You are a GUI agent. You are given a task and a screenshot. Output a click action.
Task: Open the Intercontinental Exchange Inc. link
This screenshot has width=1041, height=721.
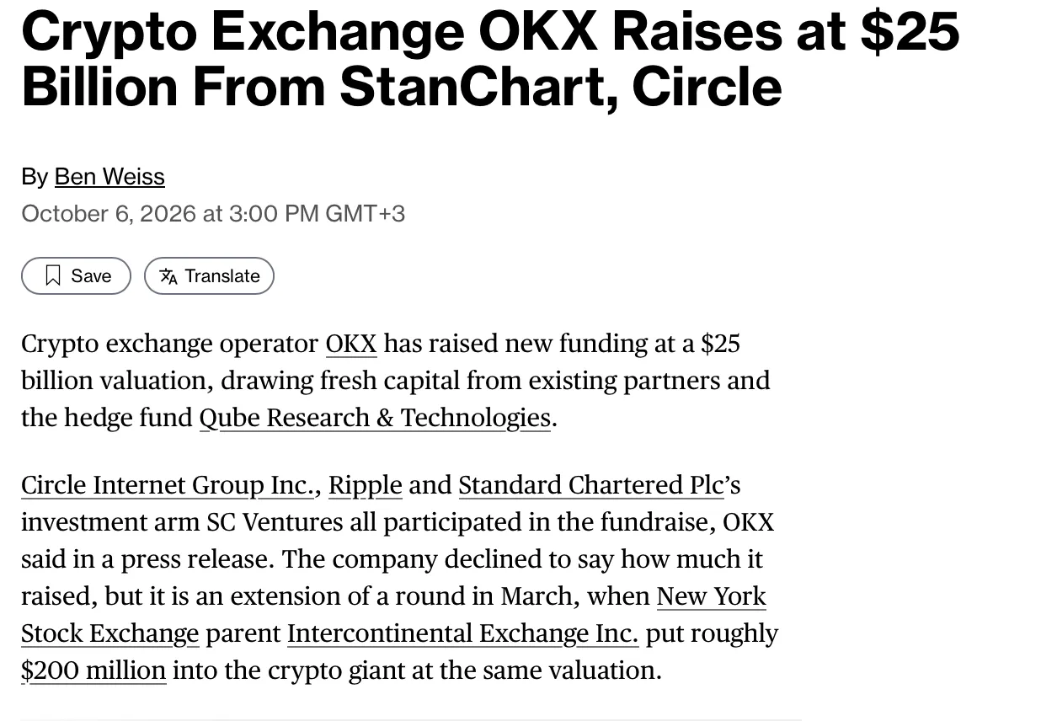point(462,633)
